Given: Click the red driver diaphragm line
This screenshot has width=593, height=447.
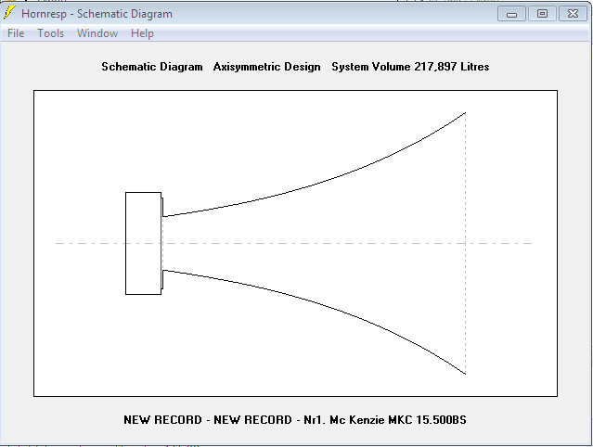Looking at the screenshot, I should pyautogui.click(x=161, y=243).
